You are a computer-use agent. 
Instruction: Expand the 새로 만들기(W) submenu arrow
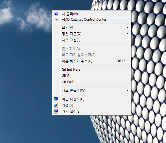click(x=127, y=91)
